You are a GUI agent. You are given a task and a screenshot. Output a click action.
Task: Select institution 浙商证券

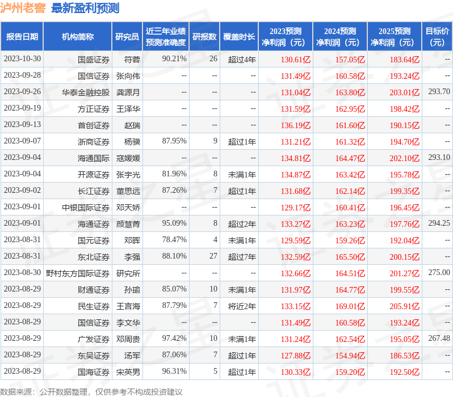[94, 142]
